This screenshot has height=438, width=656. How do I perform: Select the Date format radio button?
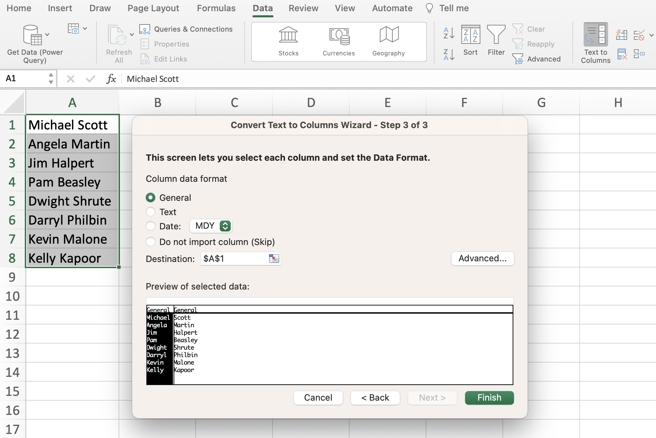[150, 226]
